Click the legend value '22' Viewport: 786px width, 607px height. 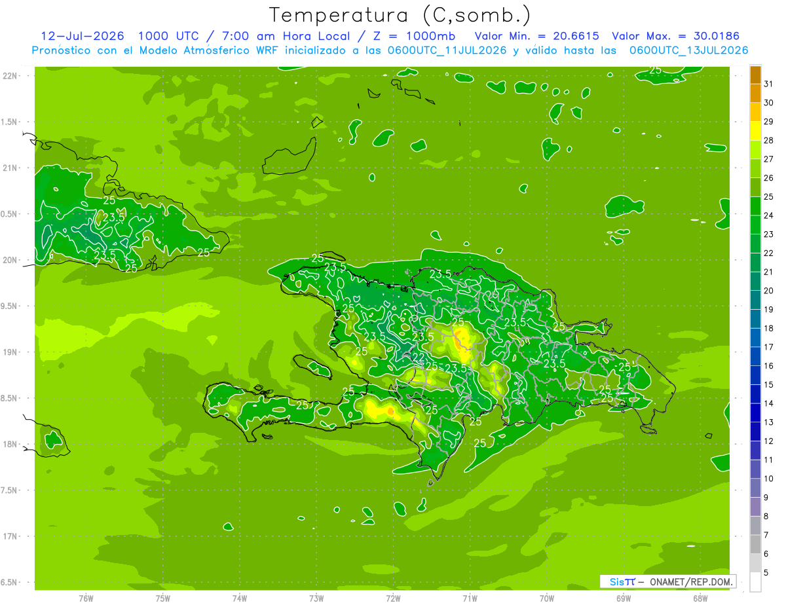point(769,253)
